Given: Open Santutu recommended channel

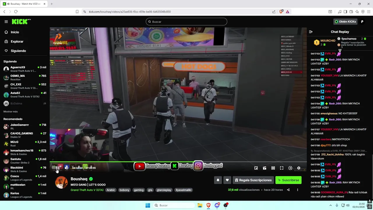Looking at the screenshot, I should click(x=25, y=161).
